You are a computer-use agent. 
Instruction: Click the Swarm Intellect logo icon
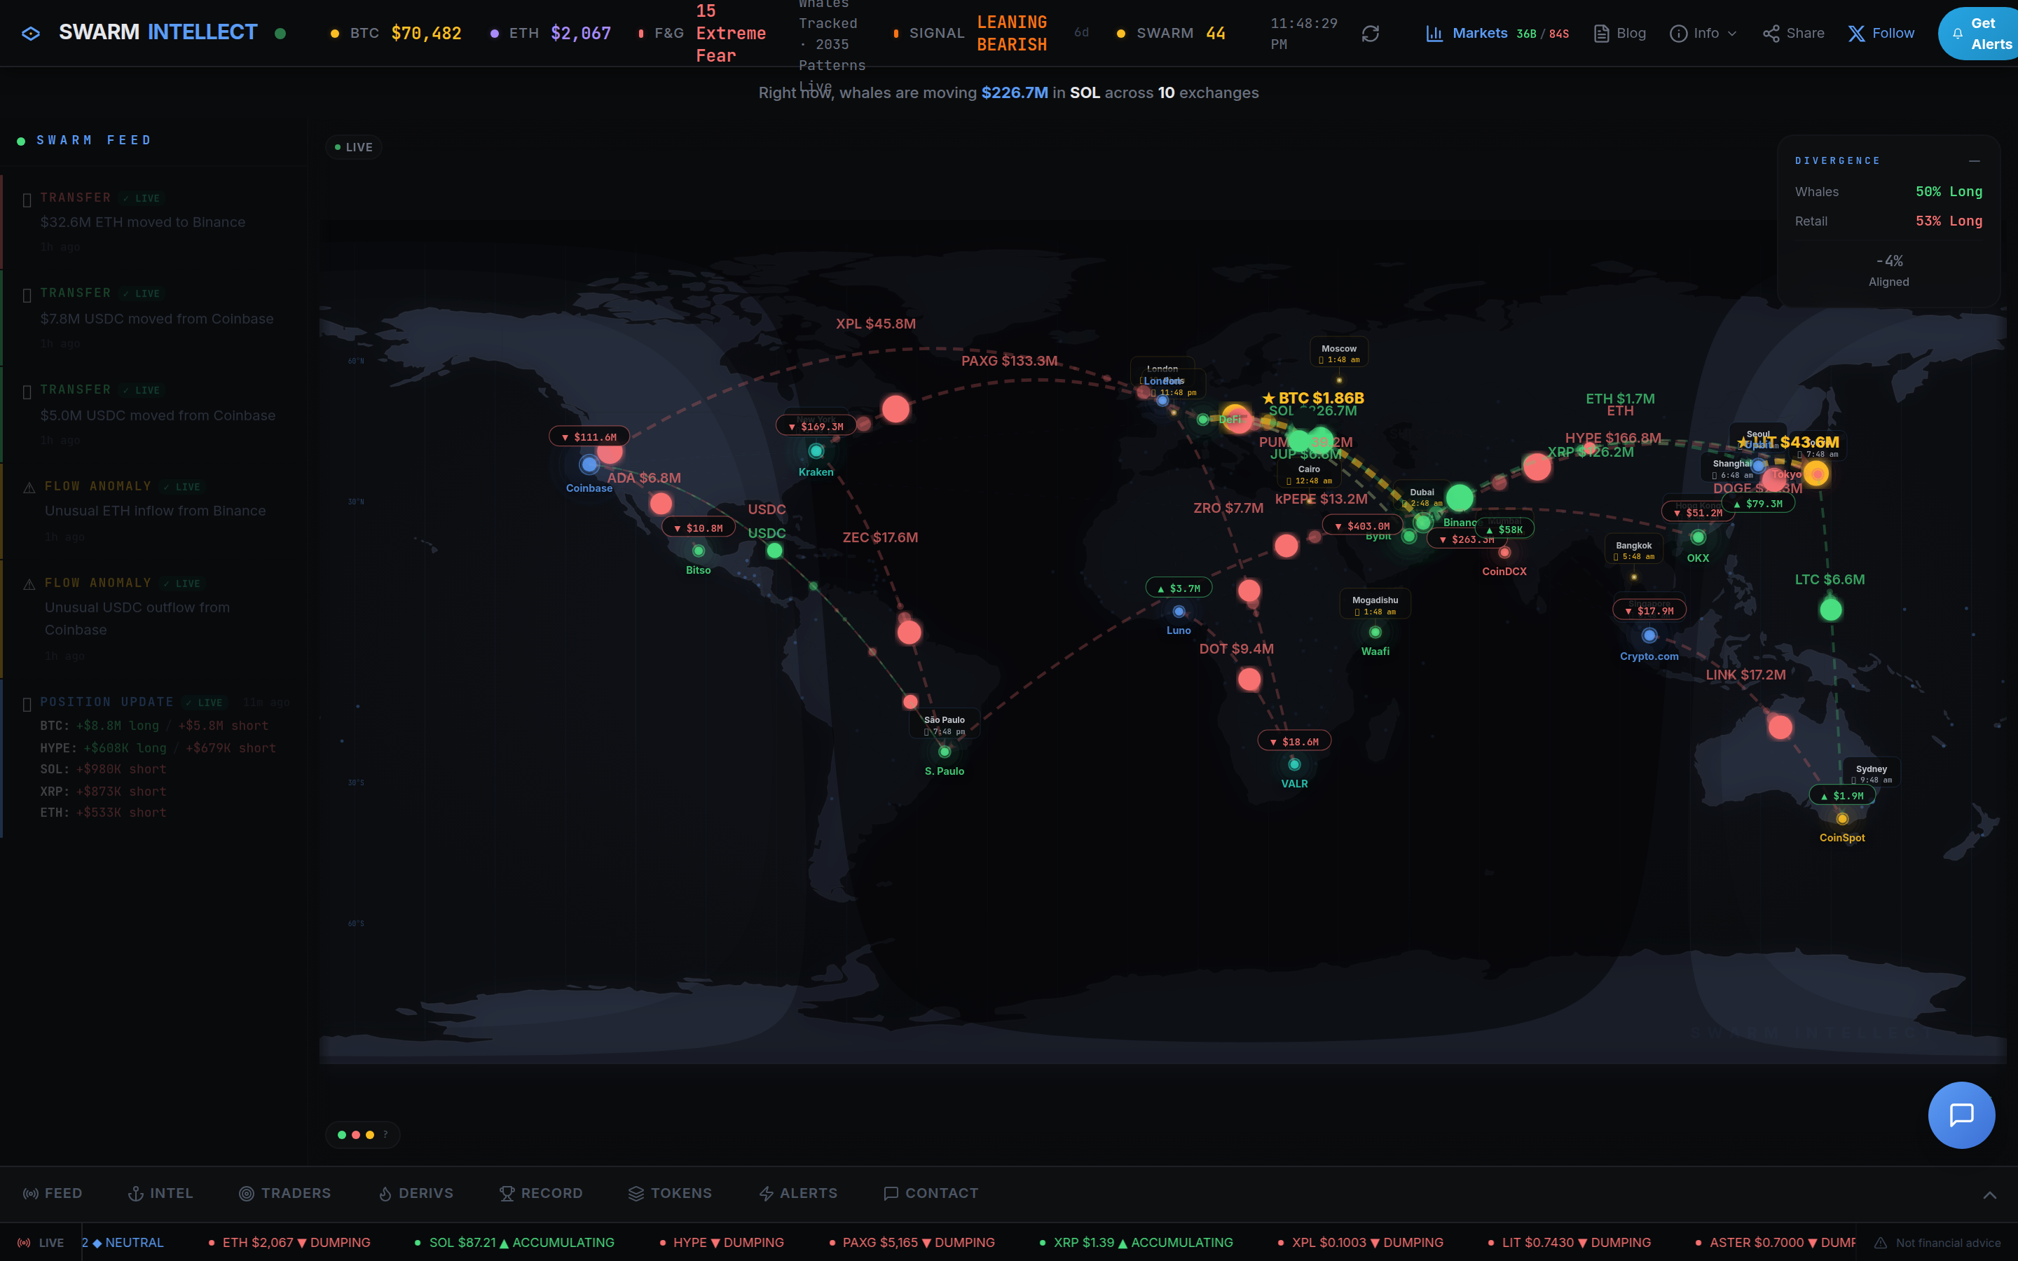pos(31,34)
